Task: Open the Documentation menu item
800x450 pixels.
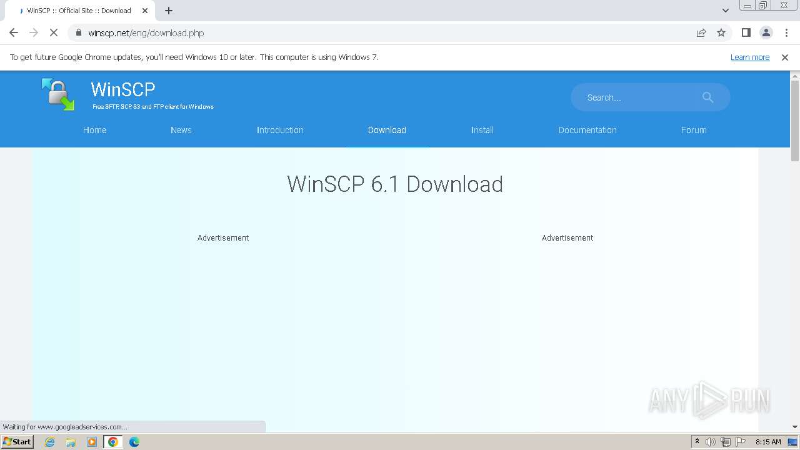Action: point(587,130)
